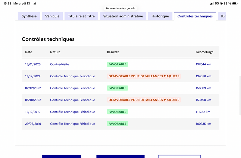This screenshot has height=158, width=241.
Task: Select the 15/01/2025 Contre-Visite entry
Action: click(120, 64)
